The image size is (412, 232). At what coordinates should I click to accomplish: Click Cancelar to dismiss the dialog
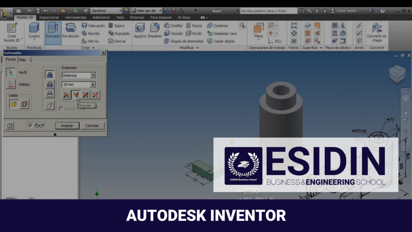pos(92,125)
